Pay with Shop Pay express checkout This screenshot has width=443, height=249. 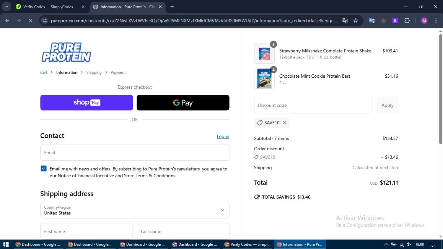87,102
